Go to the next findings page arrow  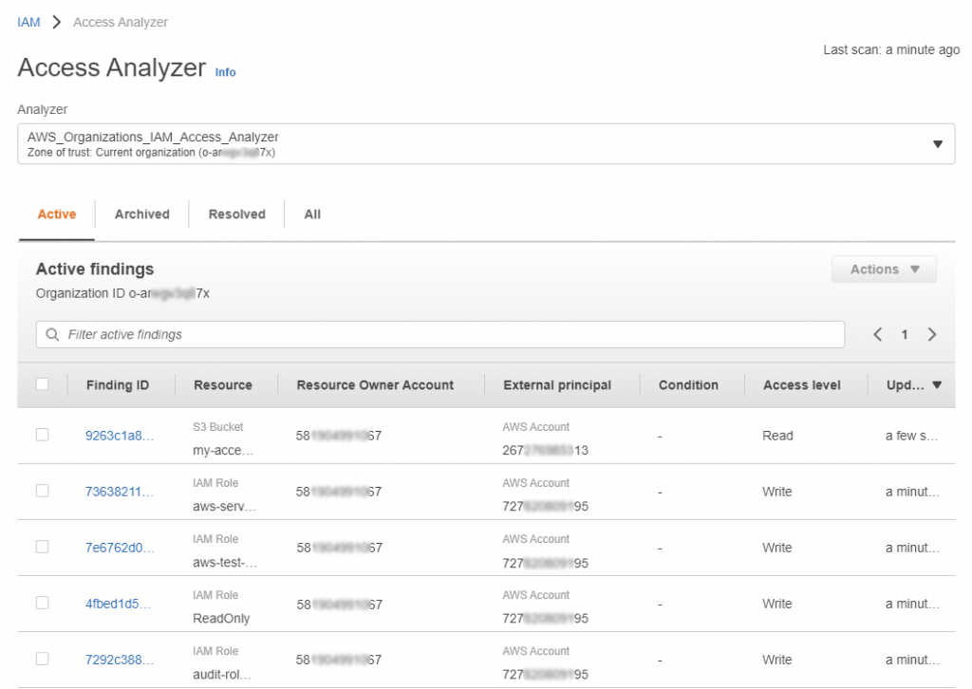[x=932, y=335]
